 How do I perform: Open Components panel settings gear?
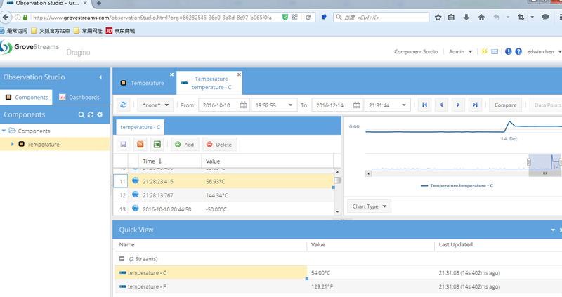pos(100,114)
